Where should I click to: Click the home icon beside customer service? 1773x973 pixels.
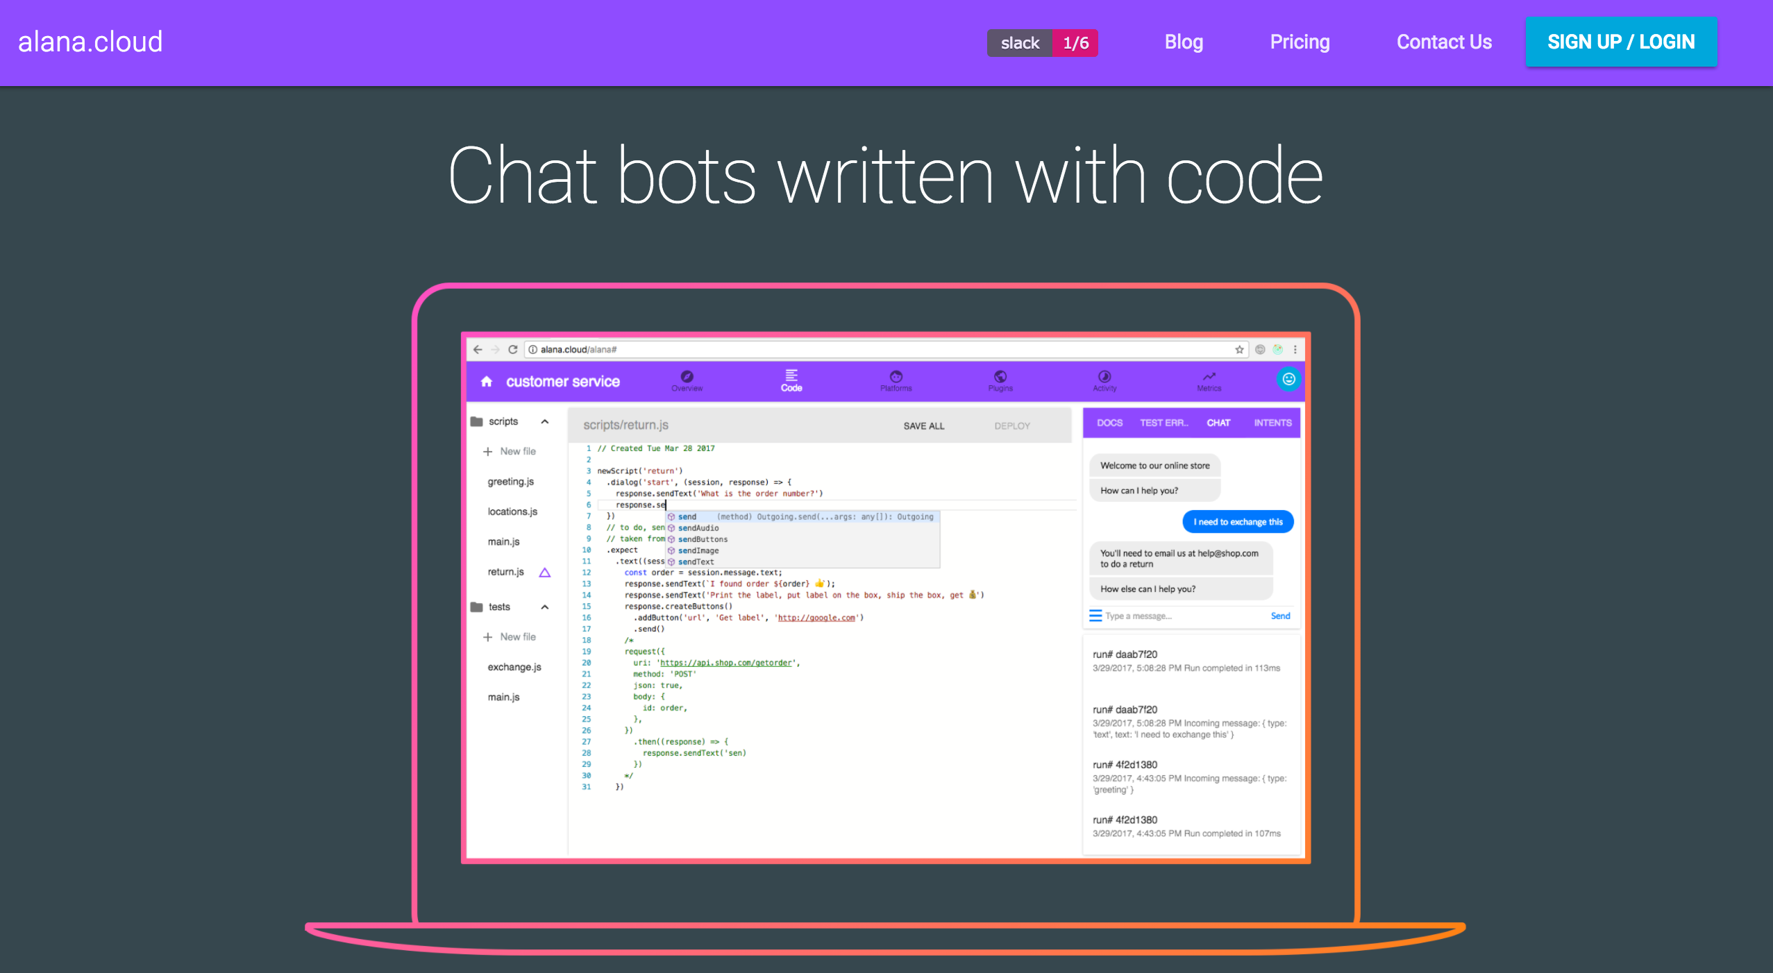[486, 381]
